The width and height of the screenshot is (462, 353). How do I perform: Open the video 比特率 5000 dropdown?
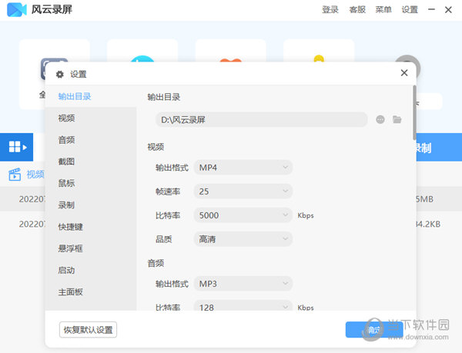click(x=243, y=215)
